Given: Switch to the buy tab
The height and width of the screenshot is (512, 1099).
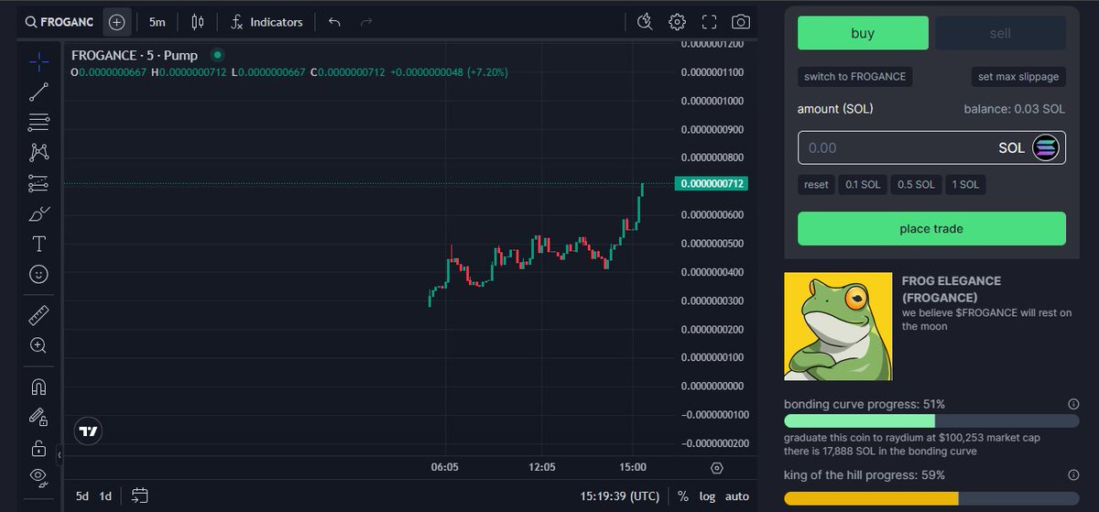Looking at the screenshot, I should coord(863,33).
